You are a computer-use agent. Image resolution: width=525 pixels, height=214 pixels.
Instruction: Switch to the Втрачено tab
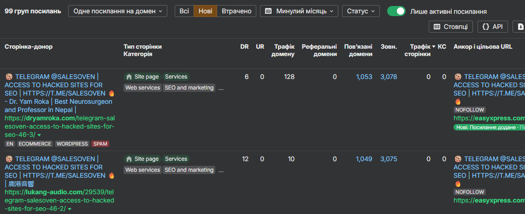pos(236,11)
